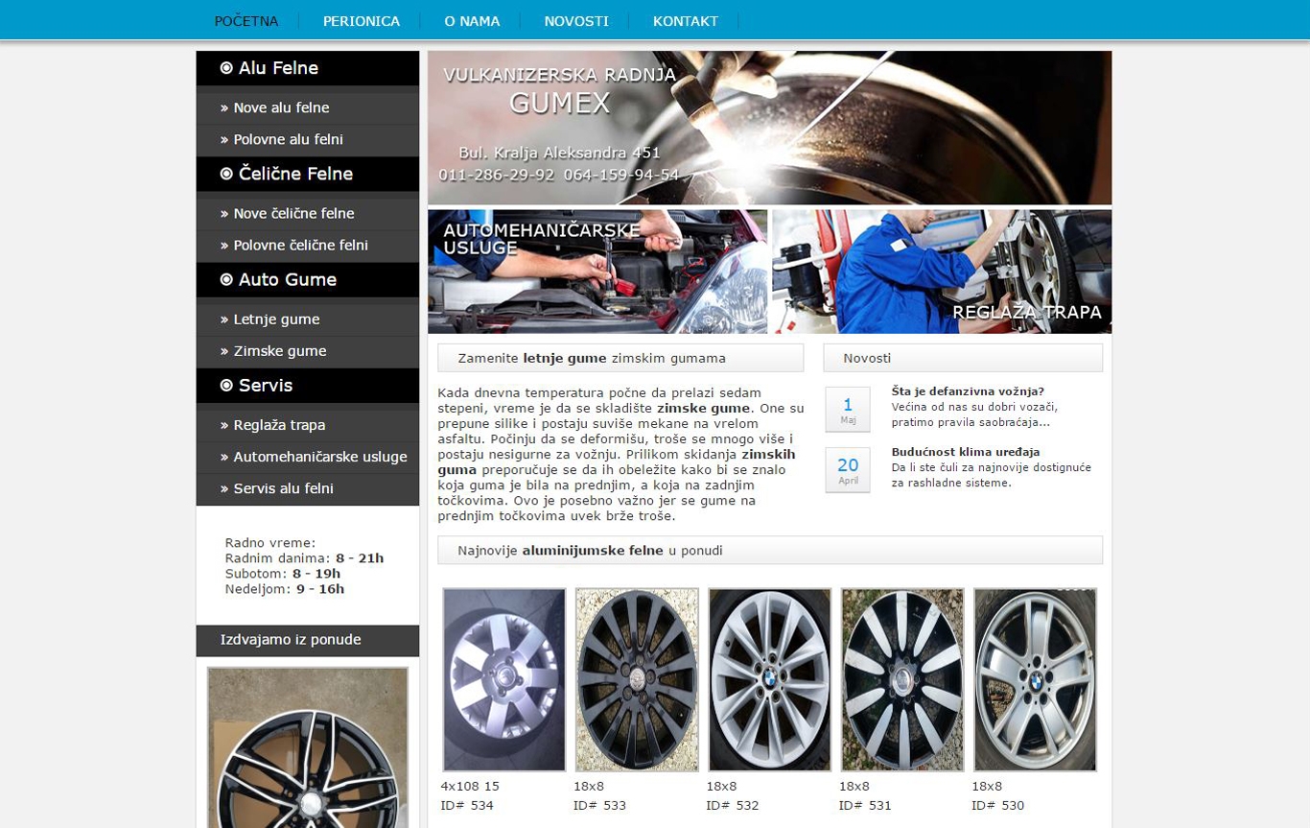Click the 'ID# 530' label
1310x828 pixels.
[x=997, y=805]
